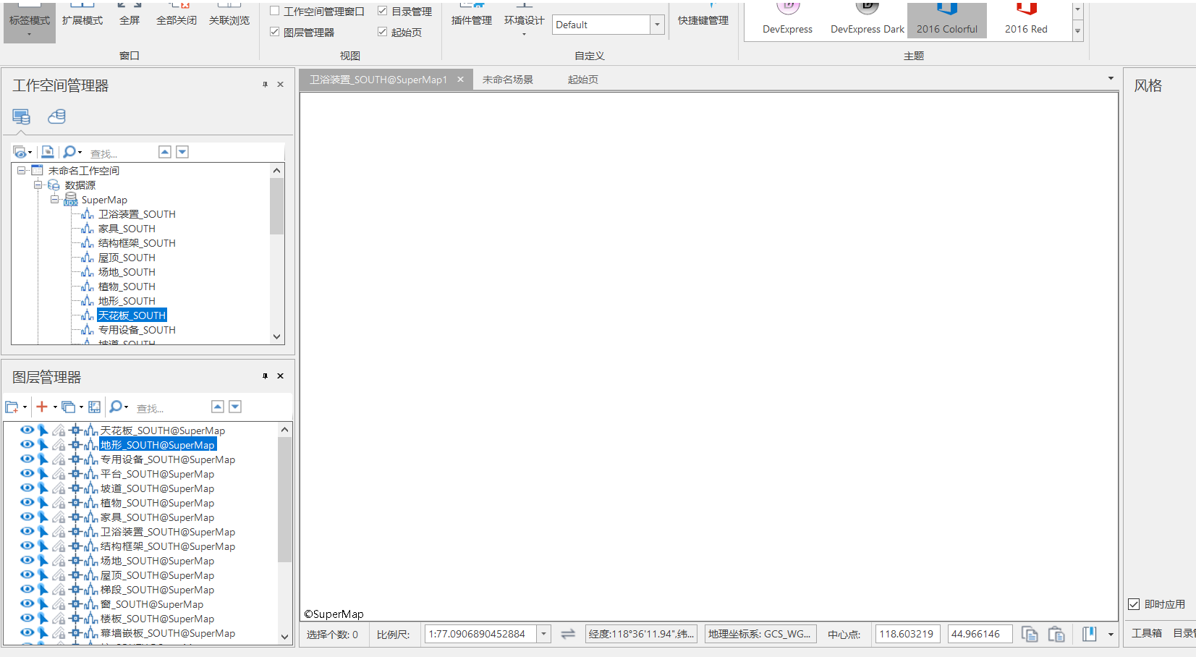Find next match arrow in workspace manager
The width and height of the screenshot is (1196, 657).
pyautogui.click(x=182, y=152)
